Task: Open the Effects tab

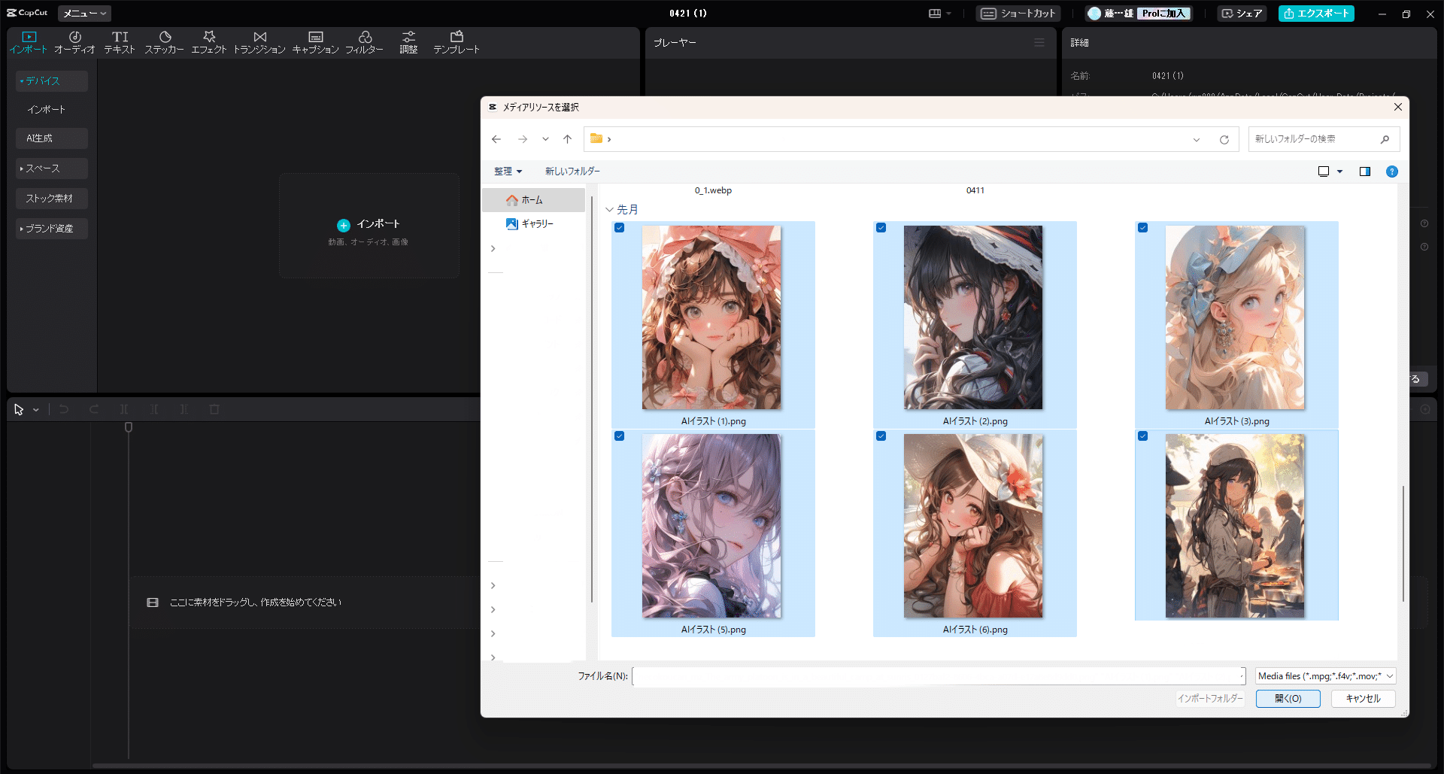Action: pyautogui.click(x=209, y=43)
